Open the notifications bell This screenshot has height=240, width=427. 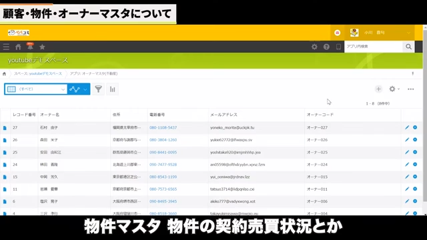30,46
